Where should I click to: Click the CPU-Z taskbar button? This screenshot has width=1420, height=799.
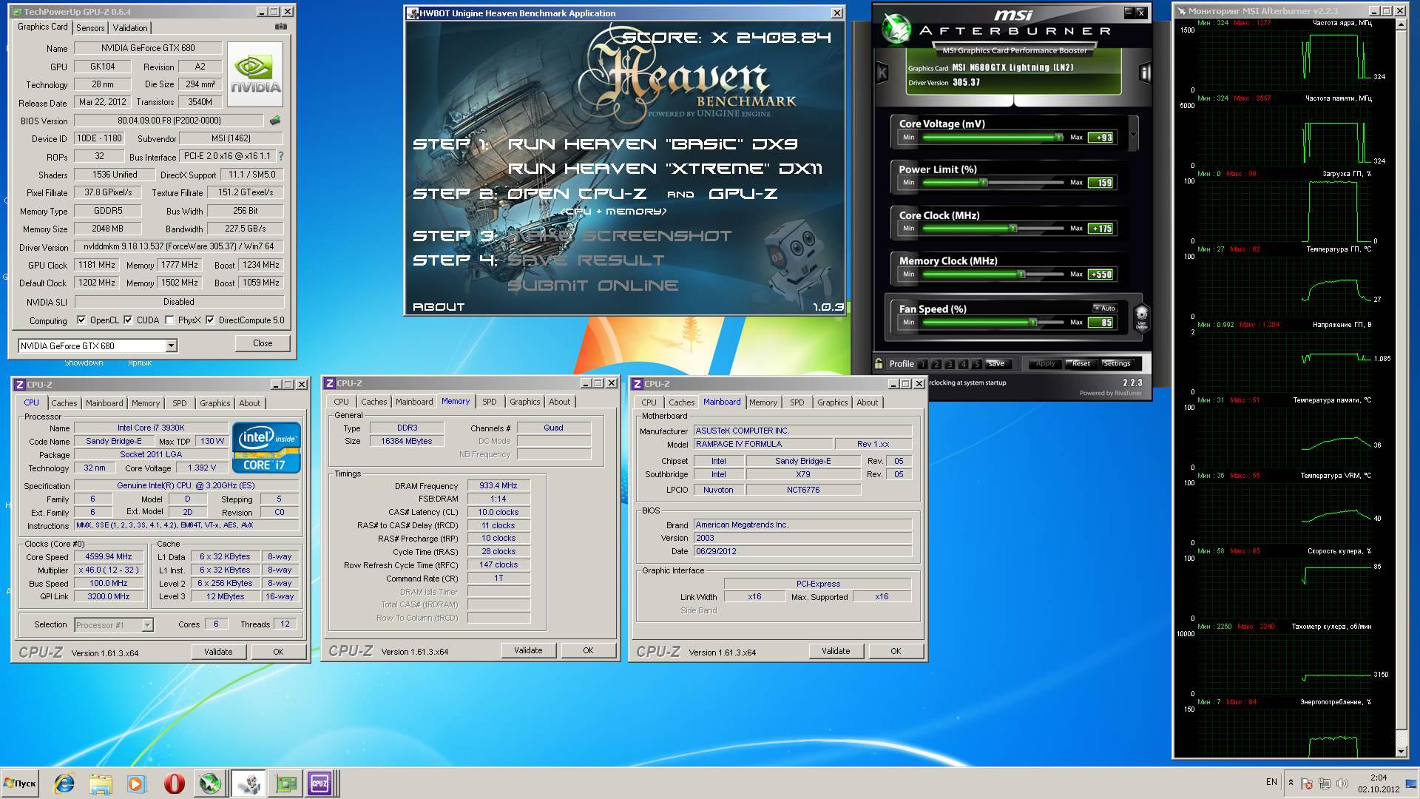[322, 783]
